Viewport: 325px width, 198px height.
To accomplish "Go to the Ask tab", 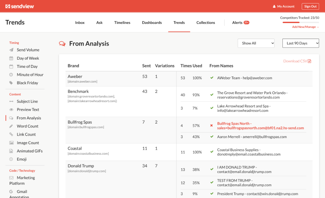I will click(x=99, y=23).
